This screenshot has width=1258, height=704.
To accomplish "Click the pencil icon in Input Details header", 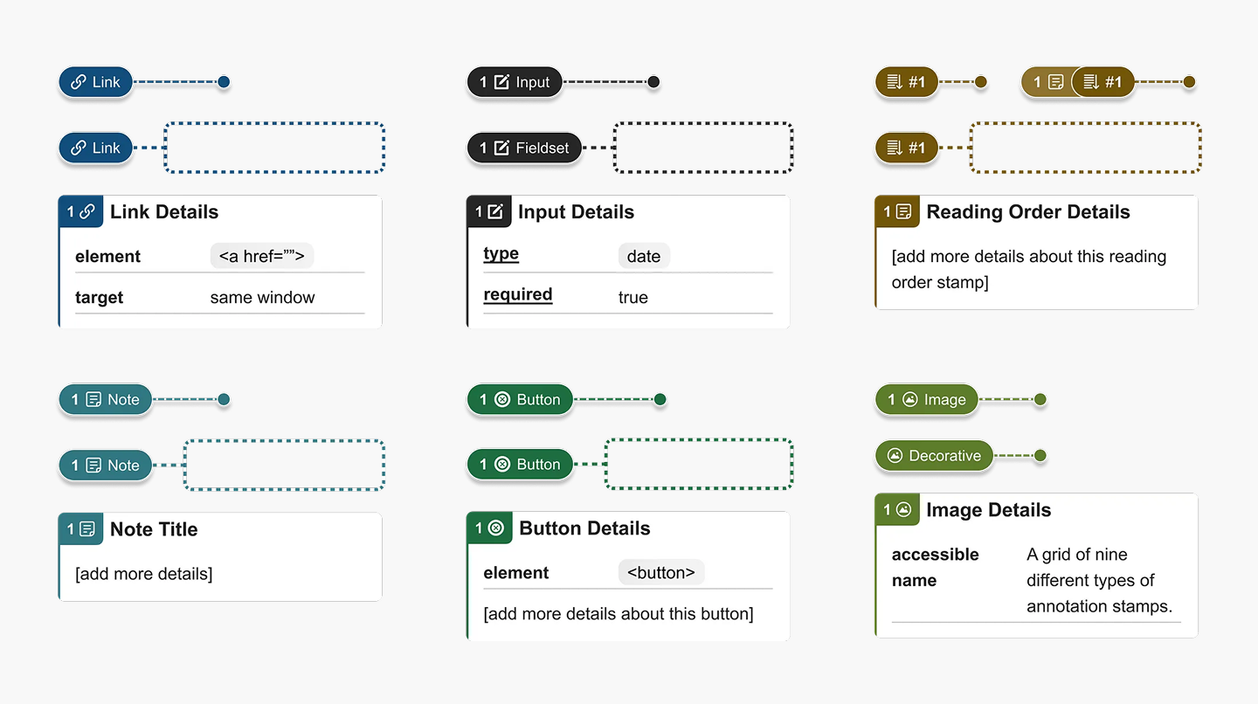I will pyautogui.click(x=495, y=211).
